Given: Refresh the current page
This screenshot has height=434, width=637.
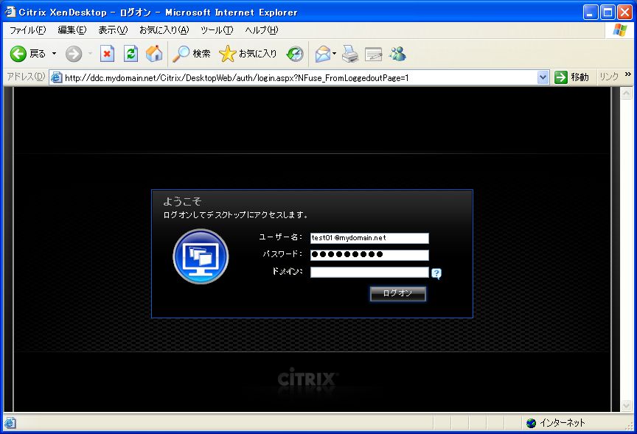Looking at the screenshot, I should click(x=130, y=54).
